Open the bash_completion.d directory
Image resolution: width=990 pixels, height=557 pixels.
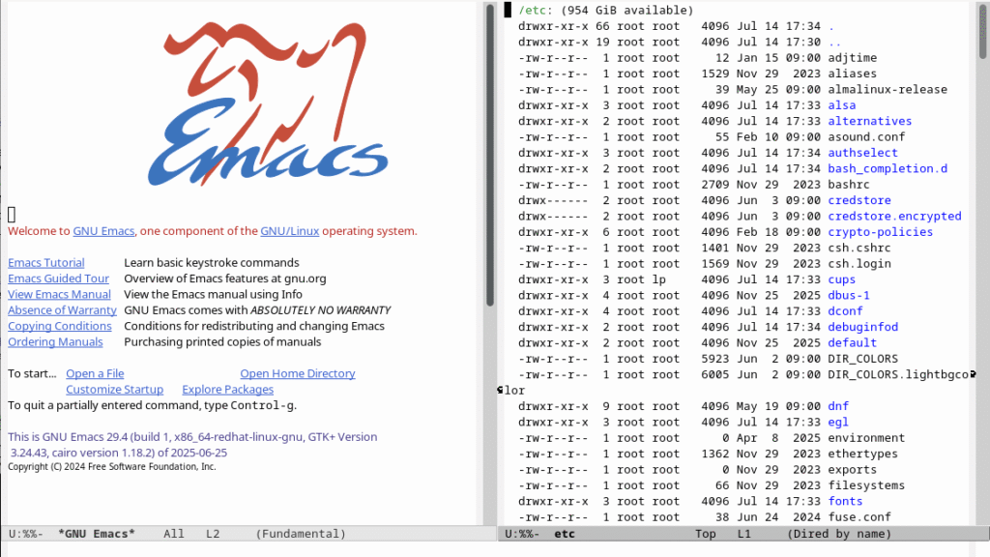coord(888,168)
